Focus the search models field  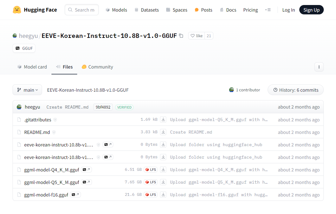[82, 10]
